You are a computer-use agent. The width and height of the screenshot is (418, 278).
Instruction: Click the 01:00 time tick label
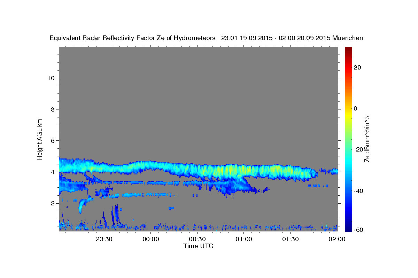point(244,239)
